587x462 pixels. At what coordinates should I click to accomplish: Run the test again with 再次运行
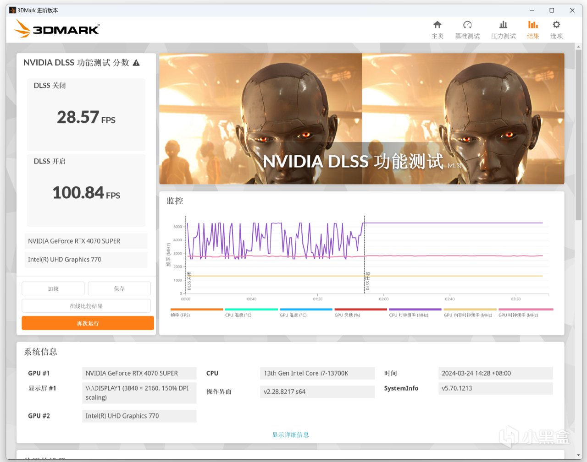[x=88, y=323]
